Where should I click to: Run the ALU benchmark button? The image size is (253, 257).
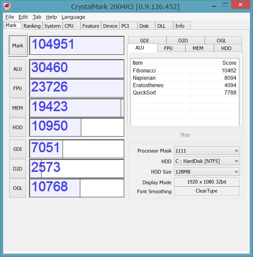pyautogui.click(x=18, y=69)
